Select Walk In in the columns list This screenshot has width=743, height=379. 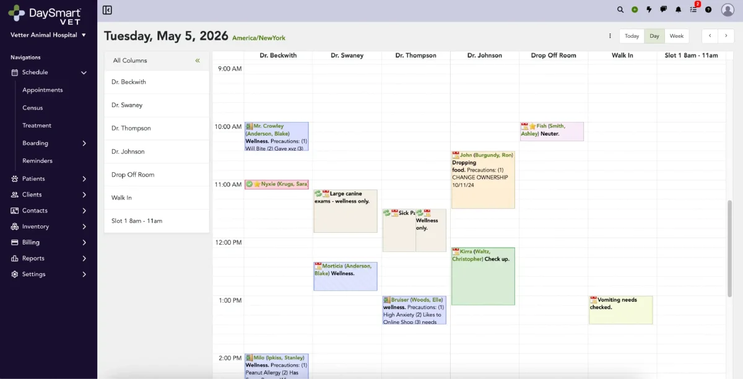pos(157,198)
